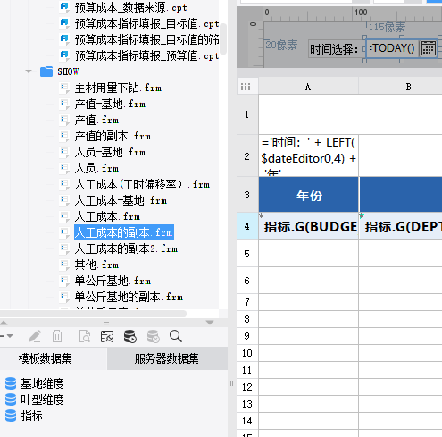442x437 pixels.
Task: Select column header B
Action: (408, 87)
